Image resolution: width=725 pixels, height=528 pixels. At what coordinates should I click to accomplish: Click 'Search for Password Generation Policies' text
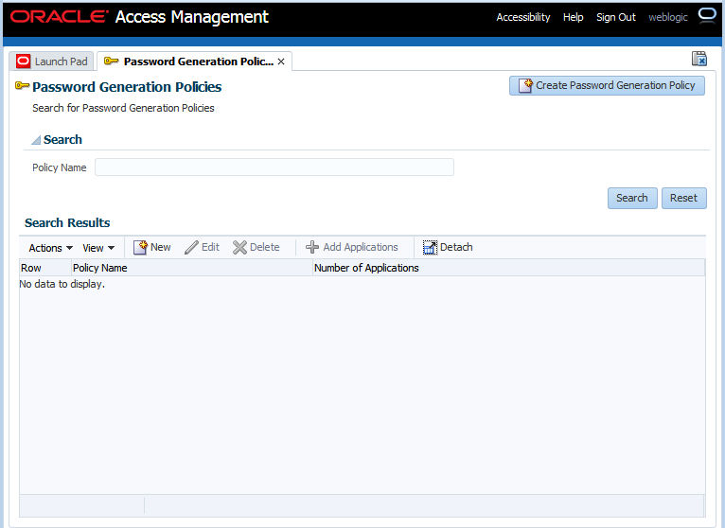pos(123,108)
